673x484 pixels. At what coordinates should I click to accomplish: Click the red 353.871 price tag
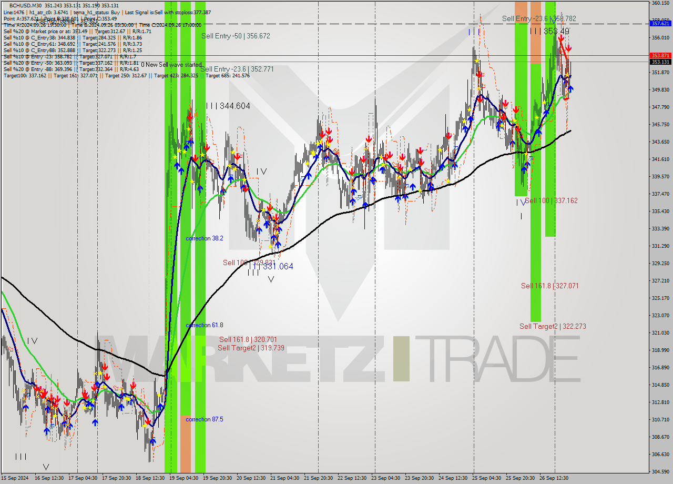pos(660,55)
